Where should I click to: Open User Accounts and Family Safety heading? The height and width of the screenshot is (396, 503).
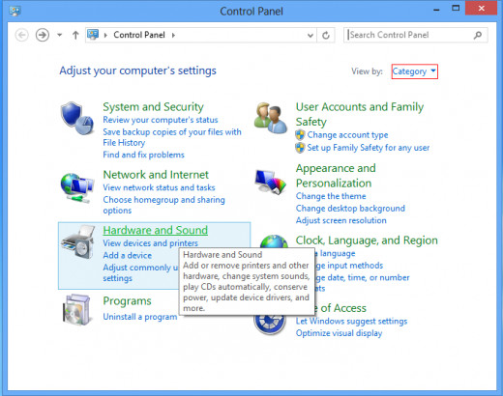360,114
